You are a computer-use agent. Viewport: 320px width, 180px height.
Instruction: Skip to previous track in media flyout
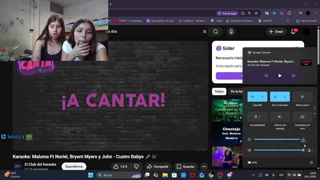coord(266,76)
